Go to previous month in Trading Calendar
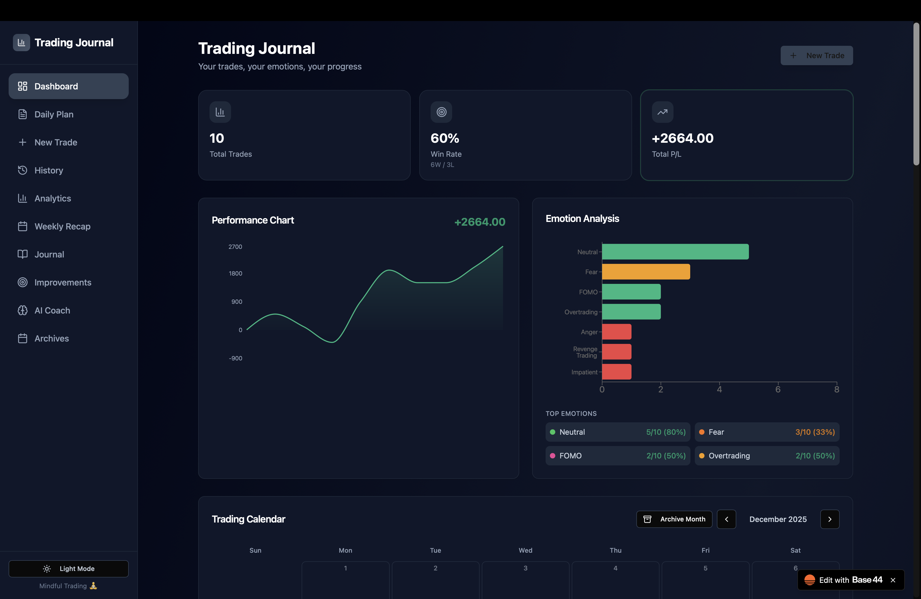This screenshot has height=599, width=921. coord(726,519)
